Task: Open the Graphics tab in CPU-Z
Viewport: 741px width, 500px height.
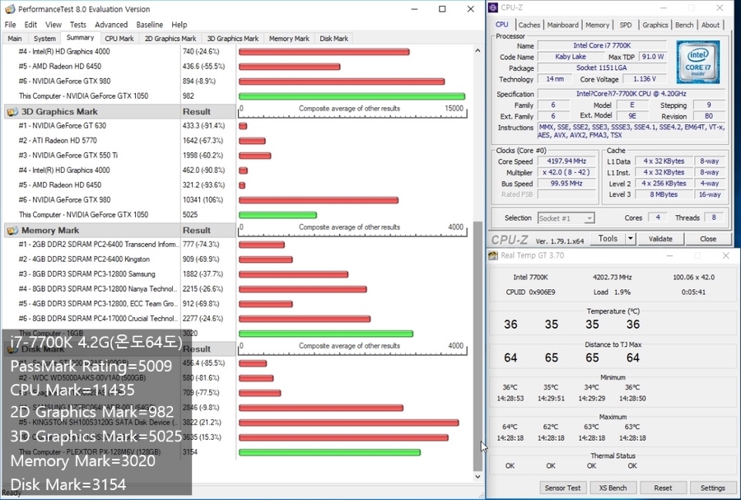Action: [x=655, y=25]
